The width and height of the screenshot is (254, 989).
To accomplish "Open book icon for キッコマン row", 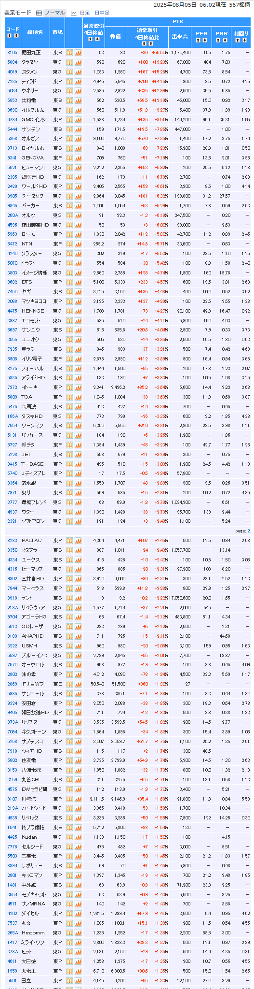I will click(x=69, y=875).
